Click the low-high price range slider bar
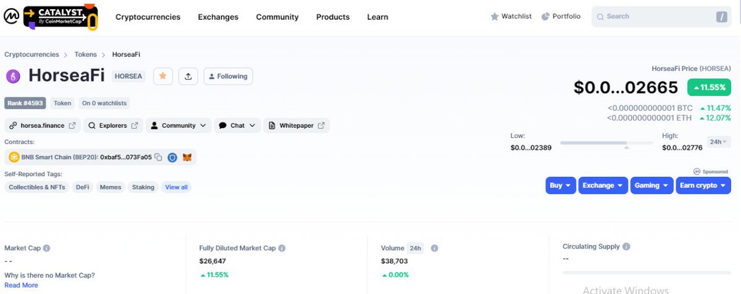 click(x=606, y=143)
